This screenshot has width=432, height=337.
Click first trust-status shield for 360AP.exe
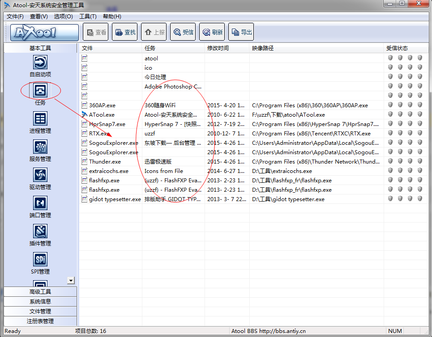pyautogui.click(x=390, y=105)
